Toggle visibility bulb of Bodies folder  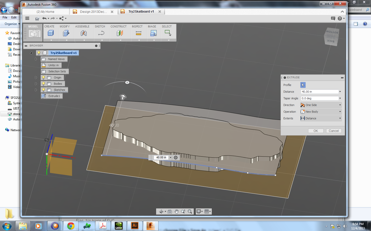click(x=44, y=84)
